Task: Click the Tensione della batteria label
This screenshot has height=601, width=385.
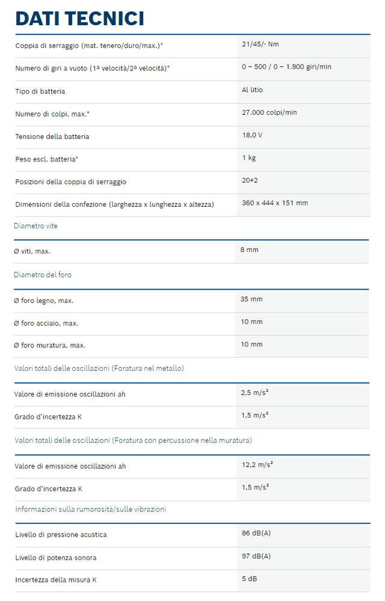Action: (52, 136)
